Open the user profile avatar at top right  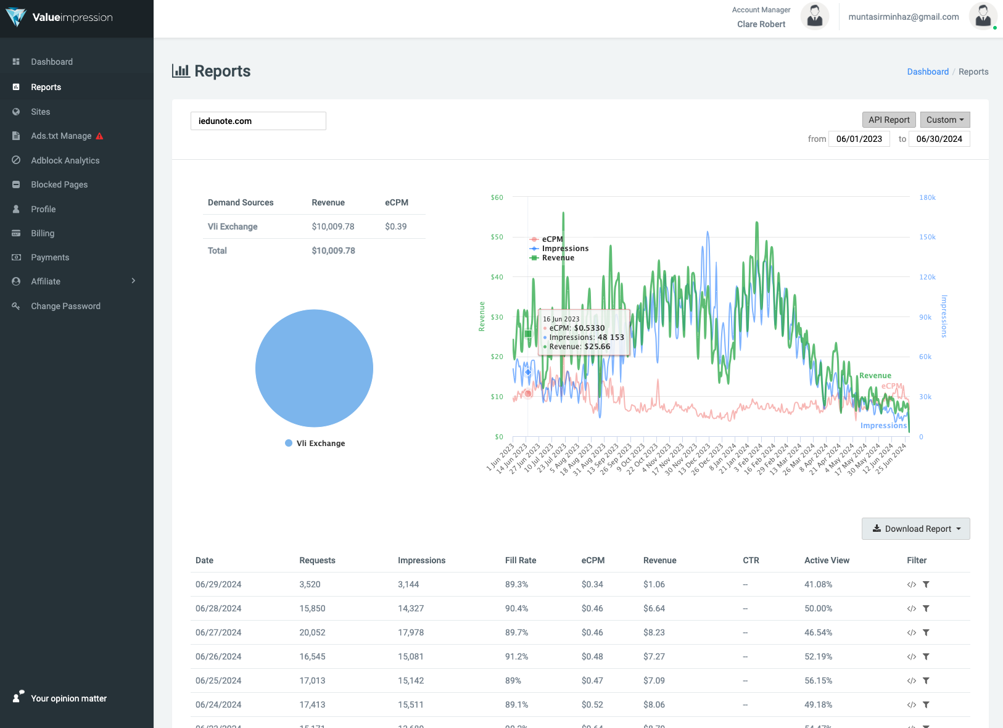pyautogui.click(x=983, y=16)
